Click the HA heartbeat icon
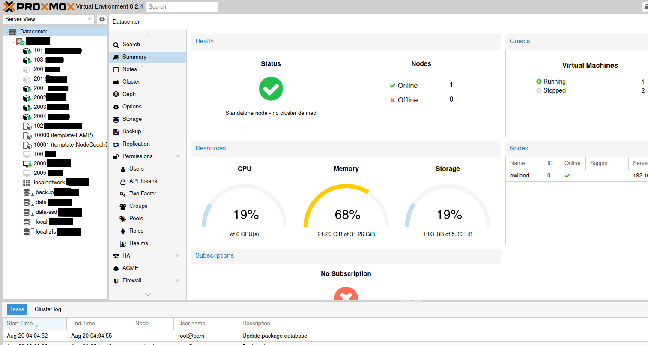This screenshot has width=648, height=345. (116, 256)
